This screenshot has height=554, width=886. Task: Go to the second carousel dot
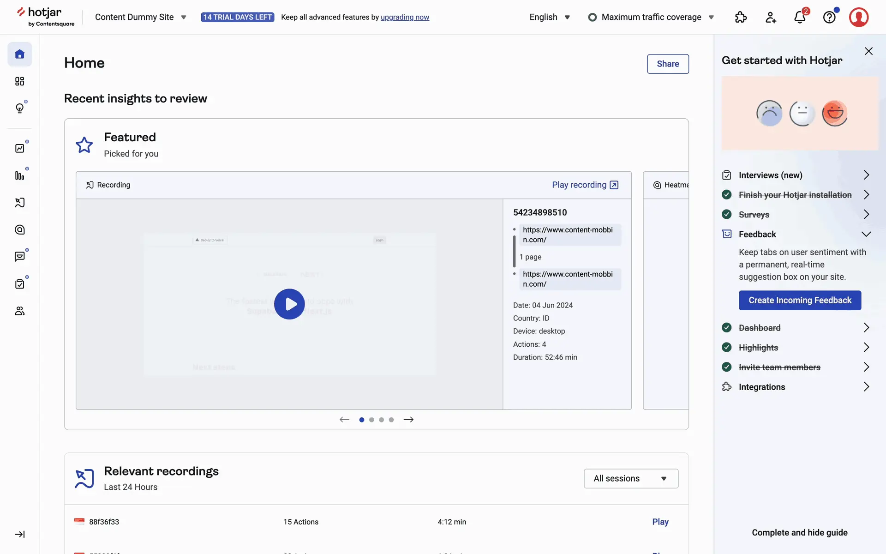(x=371, y=420)
